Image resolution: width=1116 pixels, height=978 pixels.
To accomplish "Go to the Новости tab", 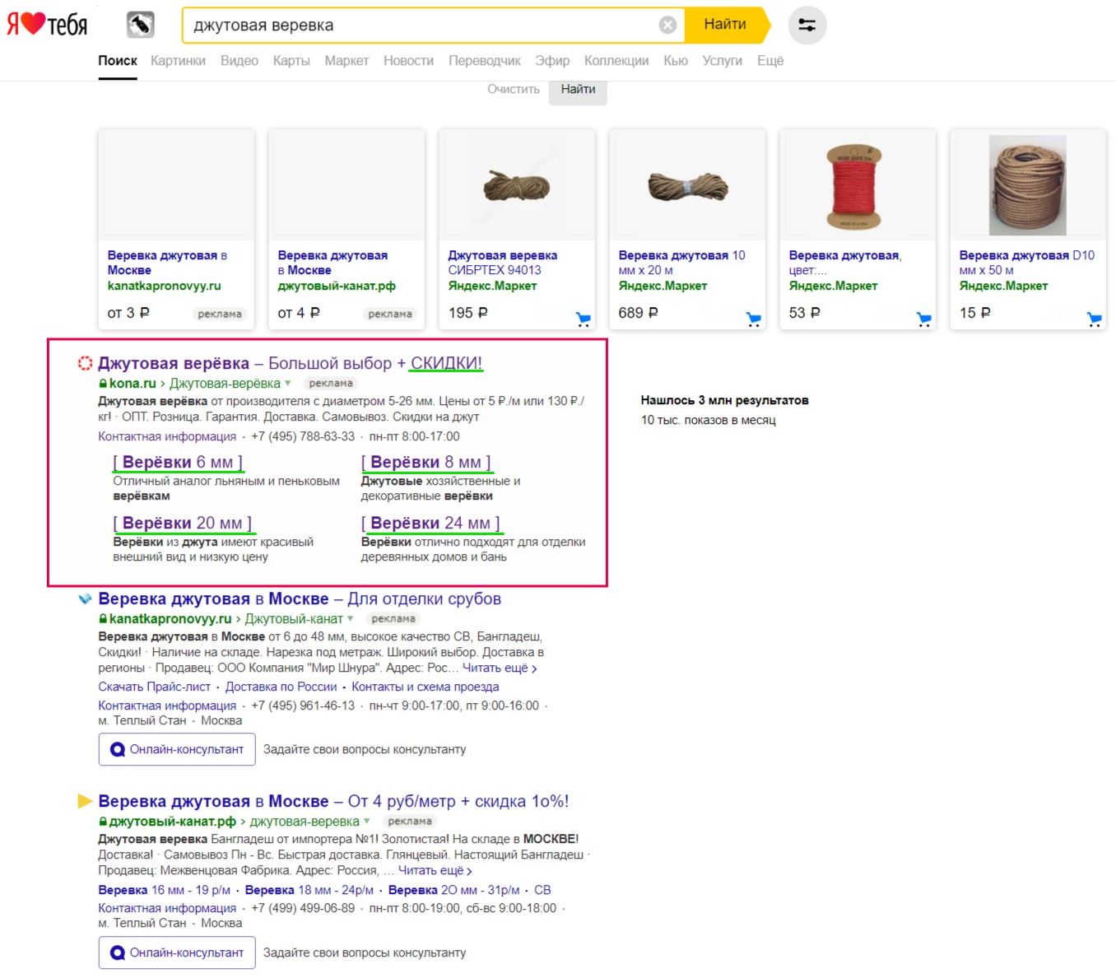I will (408, 61).
